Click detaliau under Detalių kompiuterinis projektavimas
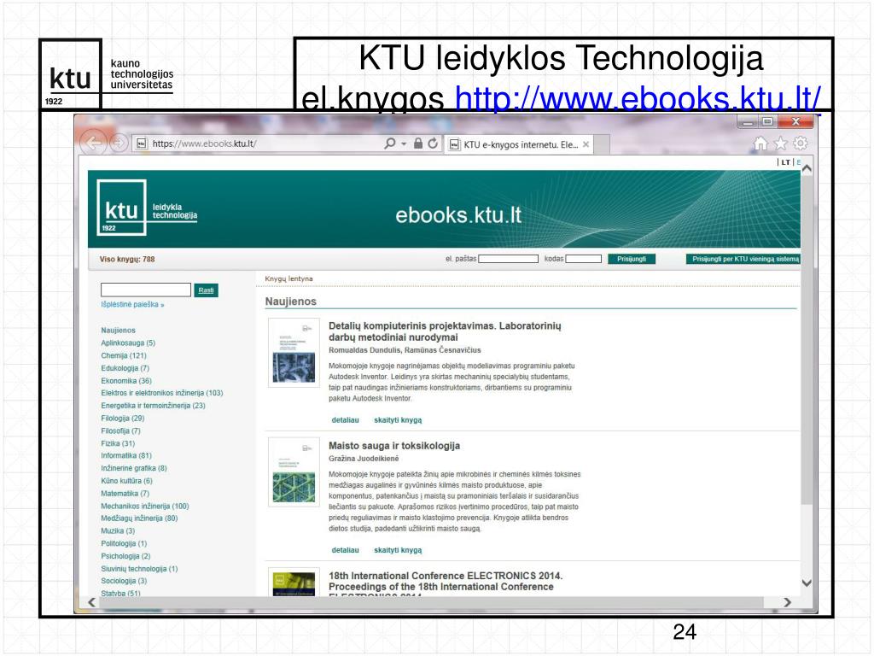 click(345, 420)
